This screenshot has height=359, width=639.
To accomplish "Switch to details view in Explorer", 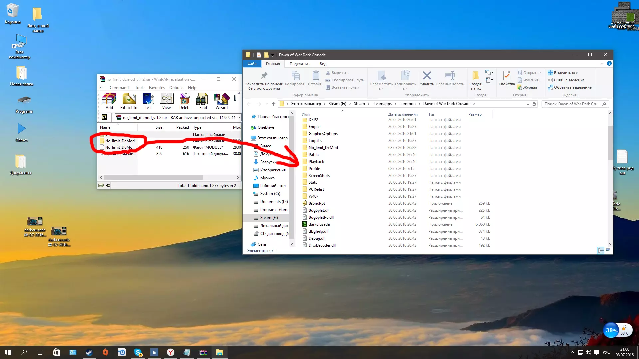I will 601,250.
